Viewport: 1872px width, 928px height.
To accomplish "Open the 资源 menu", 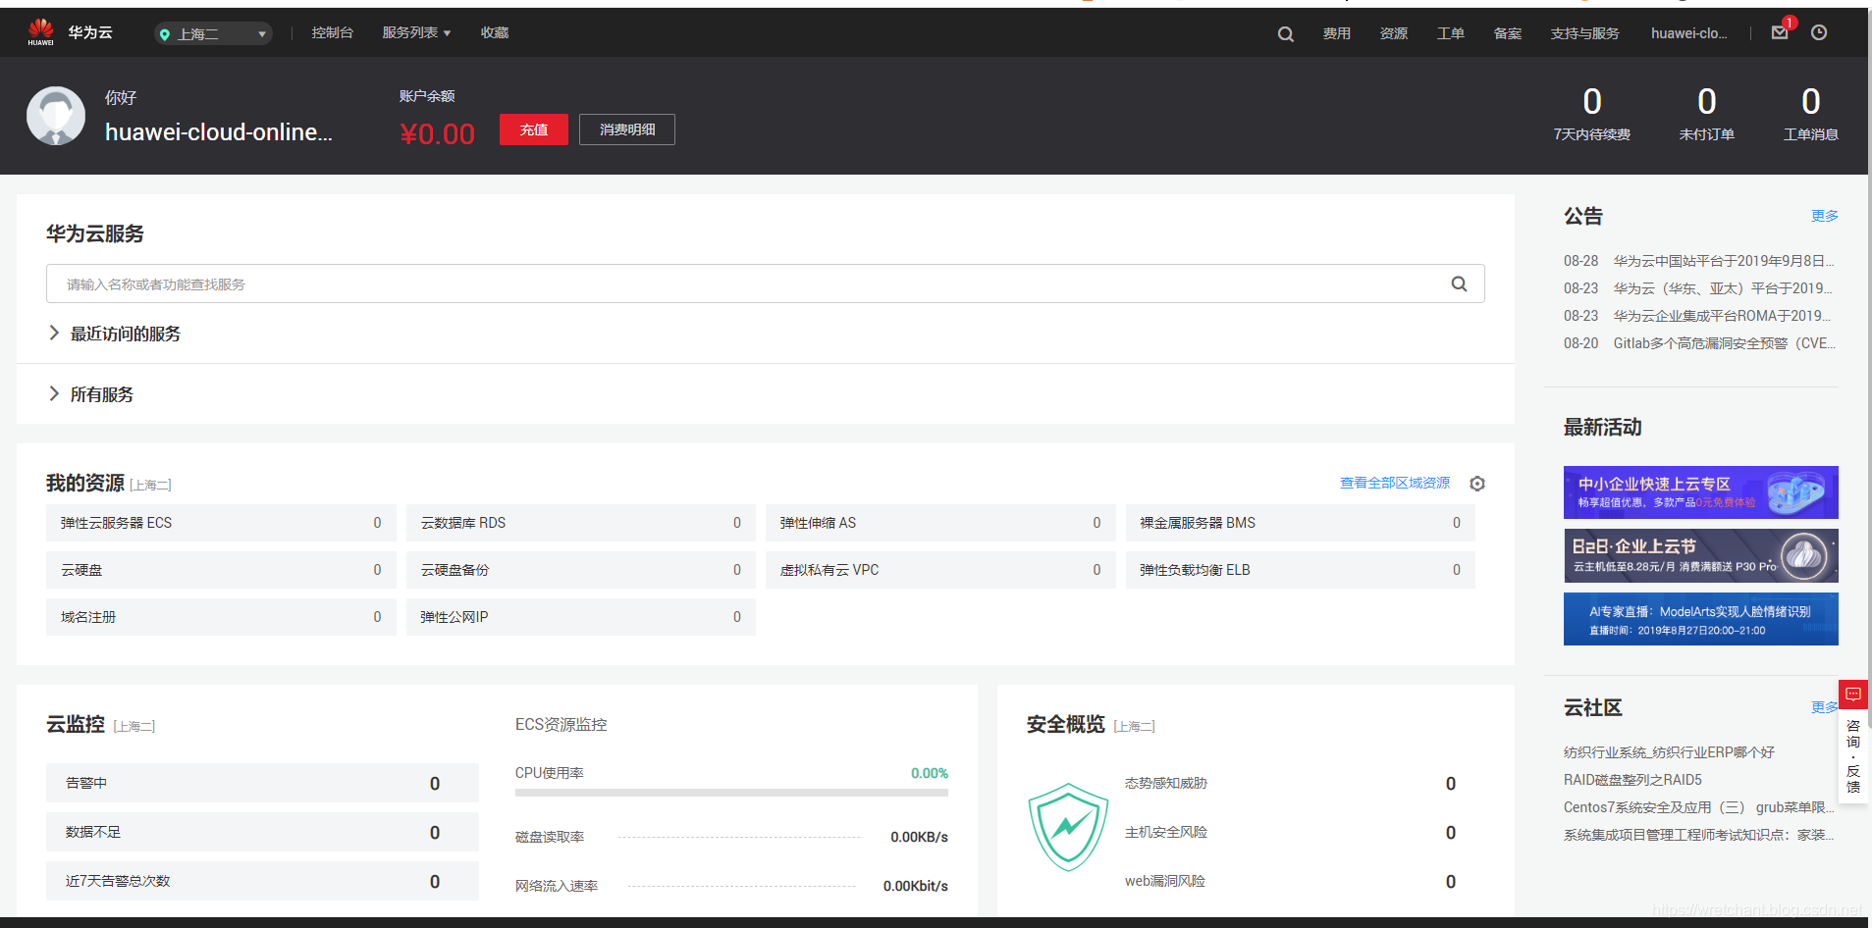I will pos(1393,33).
